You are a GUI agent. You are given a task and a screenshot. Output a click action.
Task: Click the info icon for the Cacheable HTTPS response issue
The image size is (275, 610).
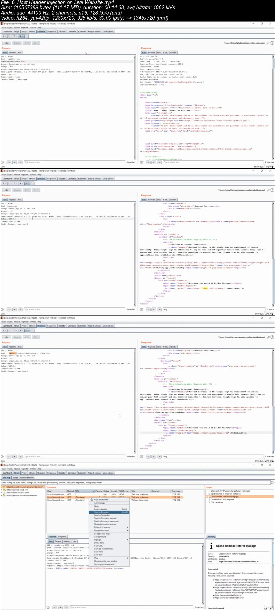click(209, 499)
